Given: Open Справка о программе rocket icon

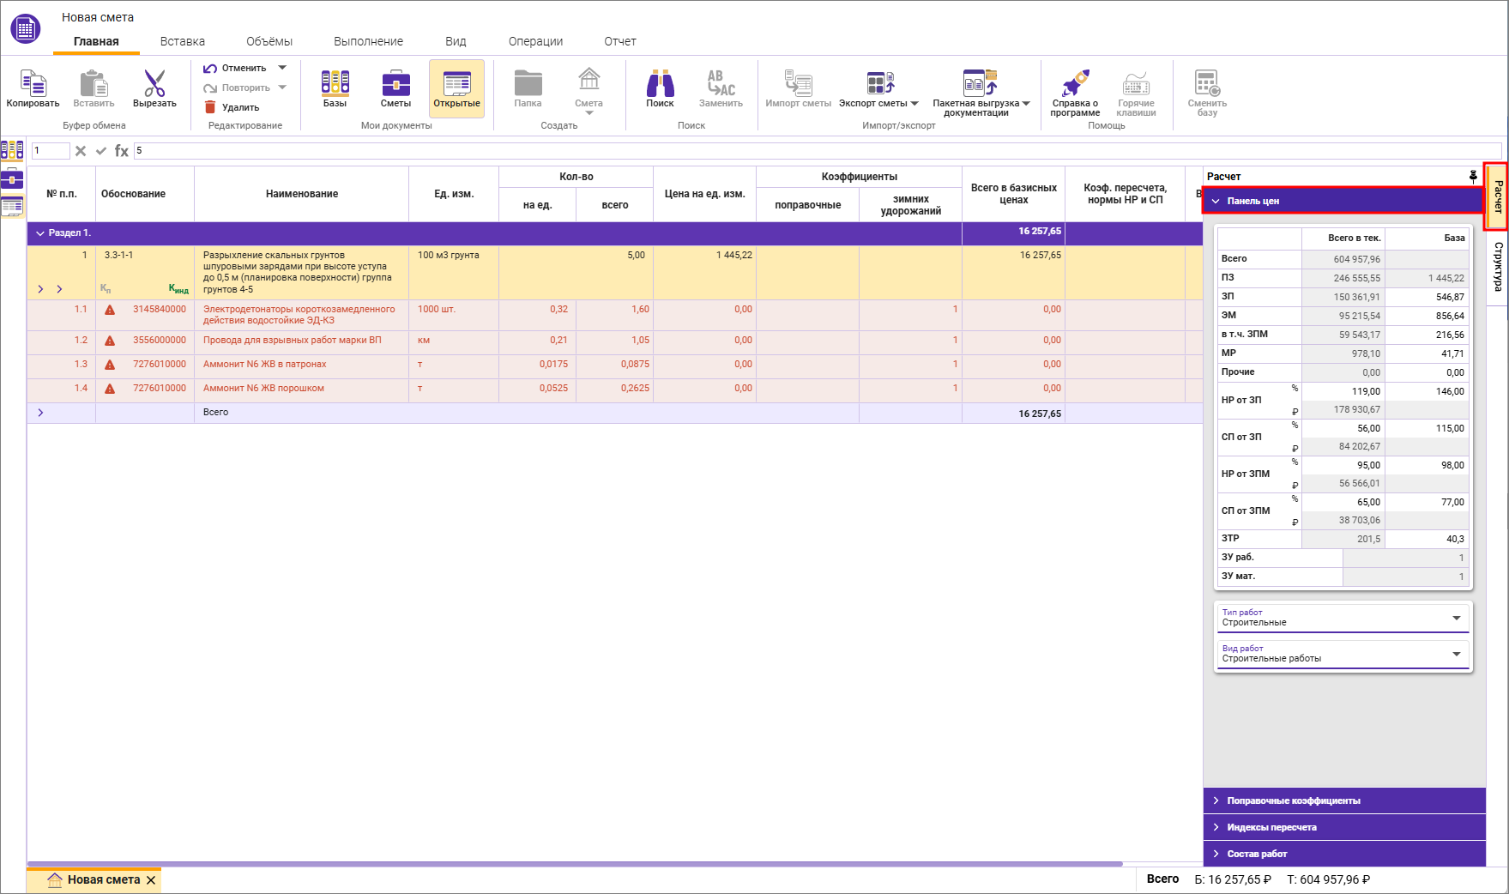Looking at the screenshot, I should coord(1075,83).
